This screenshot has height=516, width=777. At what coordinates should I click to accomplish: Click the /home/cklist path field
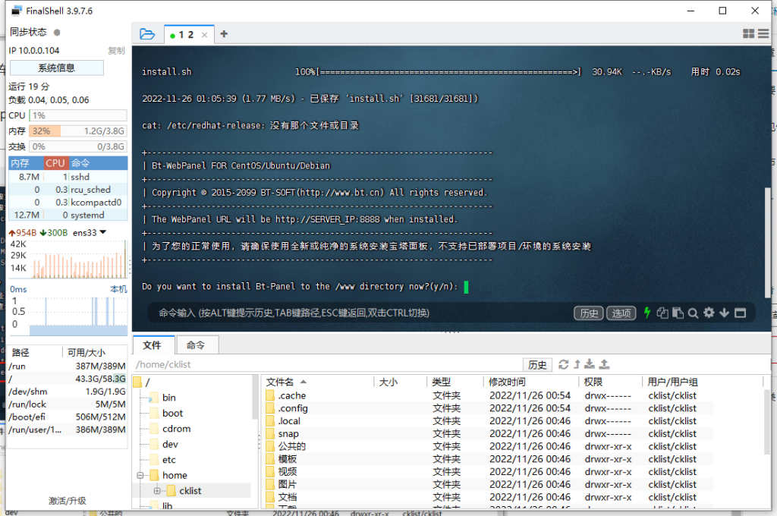(327, 365)
